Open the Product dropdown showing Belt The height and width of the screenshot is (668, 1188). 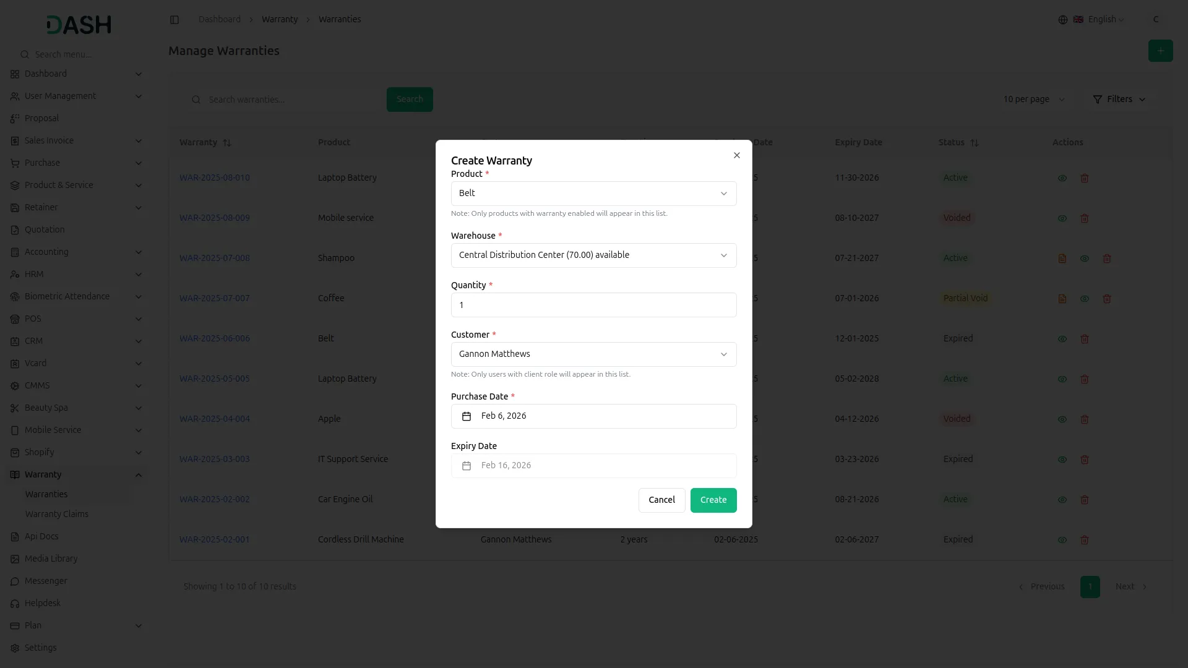pyautogui.click(x=593, y=194)
